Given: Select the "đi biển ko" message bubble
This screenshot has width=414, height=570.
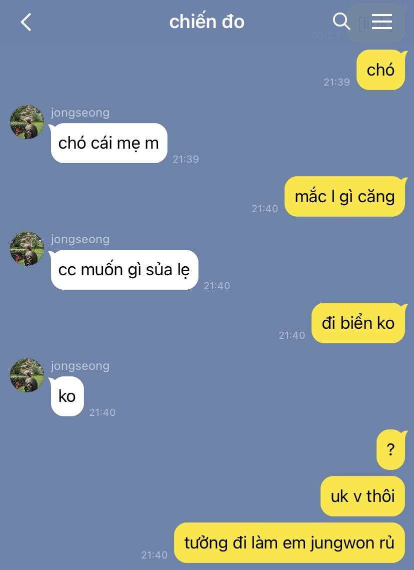Looking at the screenshot, I should [x=358, y=323].
